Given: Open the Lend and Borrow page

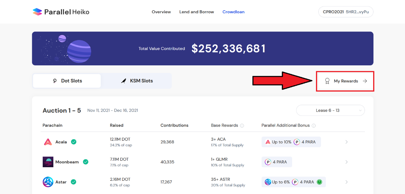Looking at the screenshot, I should (x=196, y=12).
